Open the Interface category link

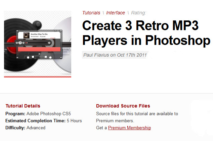[x=116, y=13]
